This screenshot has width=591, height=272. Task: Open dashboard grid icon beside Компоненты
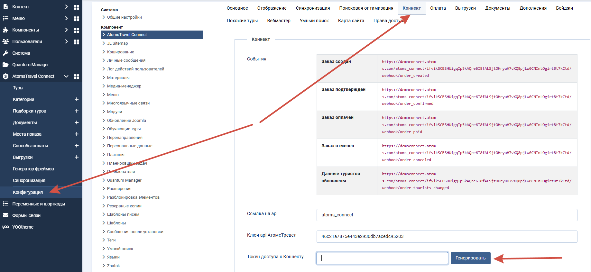[x=77, y=30]
